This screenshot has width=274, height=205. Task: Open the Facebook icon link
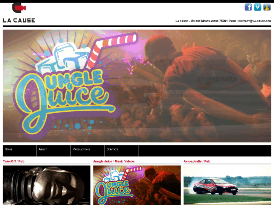[248, 7]
